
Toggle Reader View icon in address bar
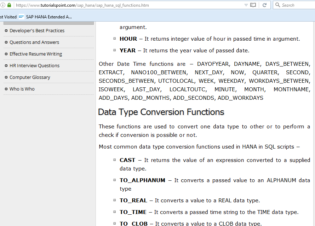pyautogui.click(x=253, y=5)
